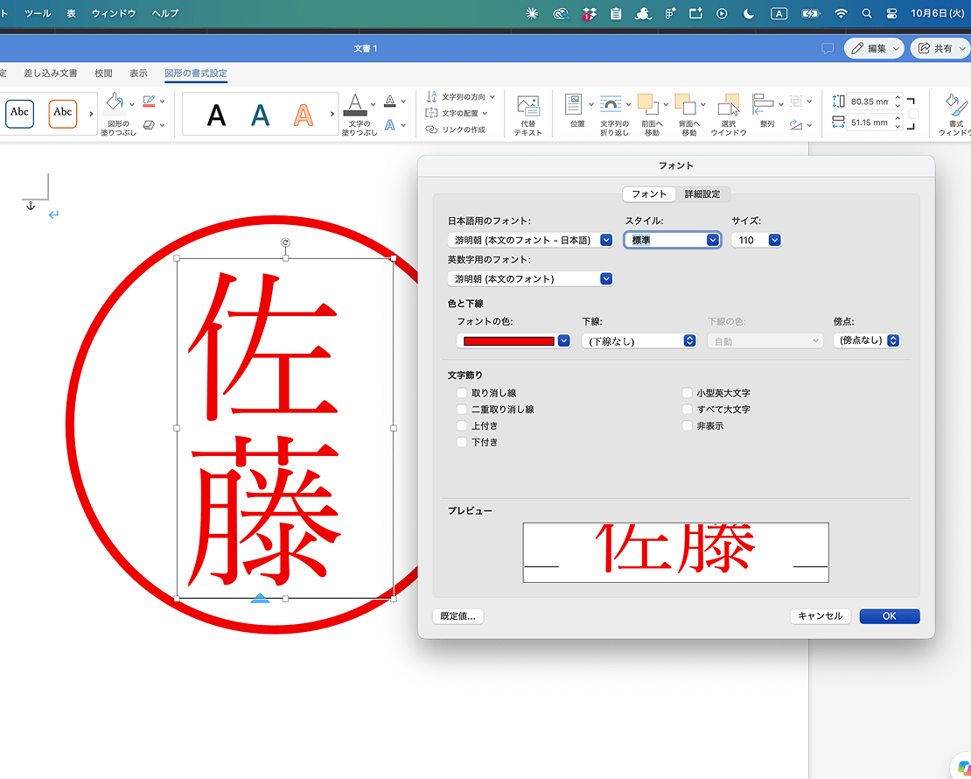Switch to the フォント tab in dialog
This screenshot has height=779, width=971.
click(x=649, y=194)
